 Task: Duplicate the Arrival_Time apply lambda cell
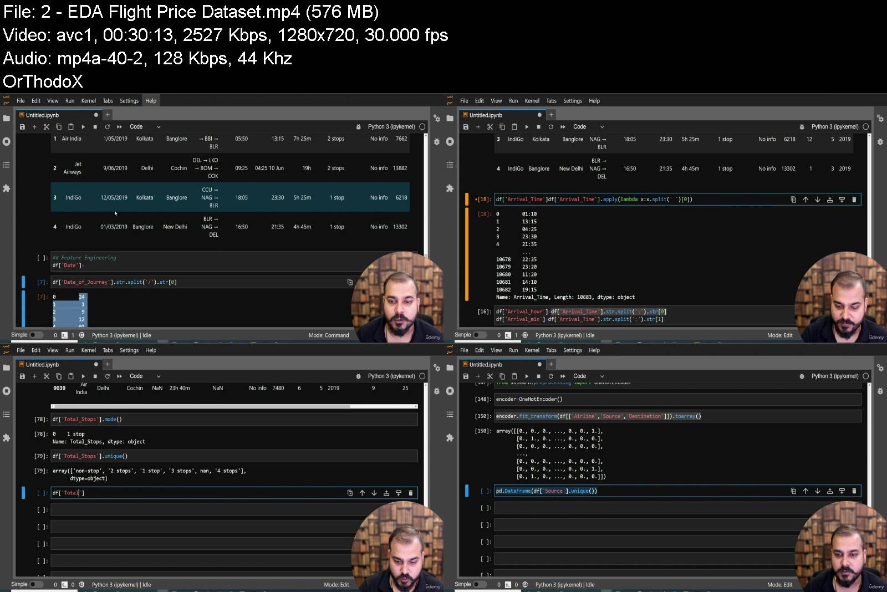pos(793,200)
